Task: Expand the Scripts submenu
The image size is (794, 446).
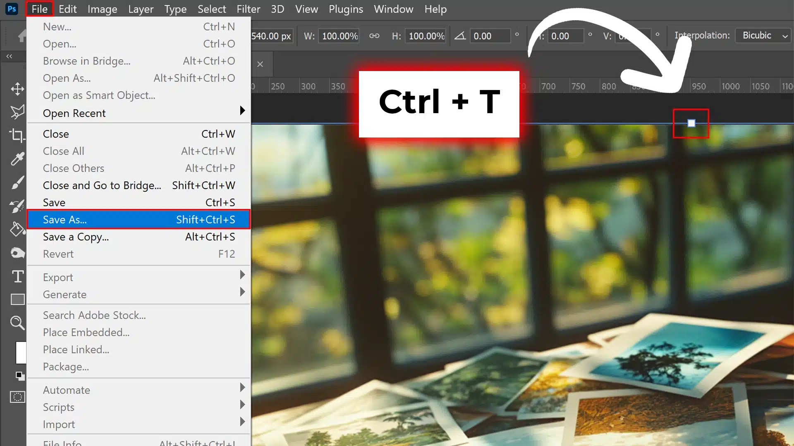Action: click(139, 407)
